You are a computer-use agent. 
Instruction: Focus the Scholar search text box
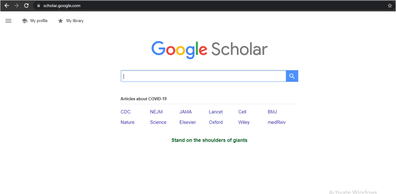[x=203, y=76]
